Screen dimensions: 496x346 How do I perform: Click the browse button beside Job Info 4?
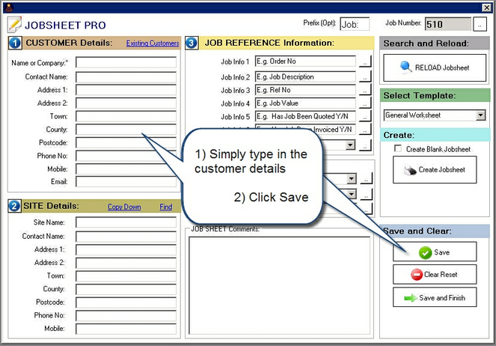[365, 103]
